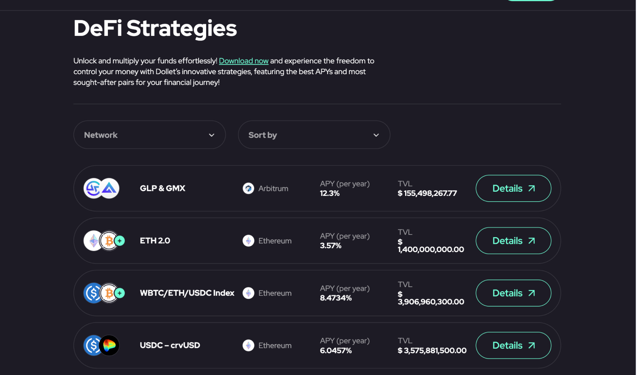Click the Network dropdown chevron arrow
637x375 pixels.
click(x=212, y=135)
